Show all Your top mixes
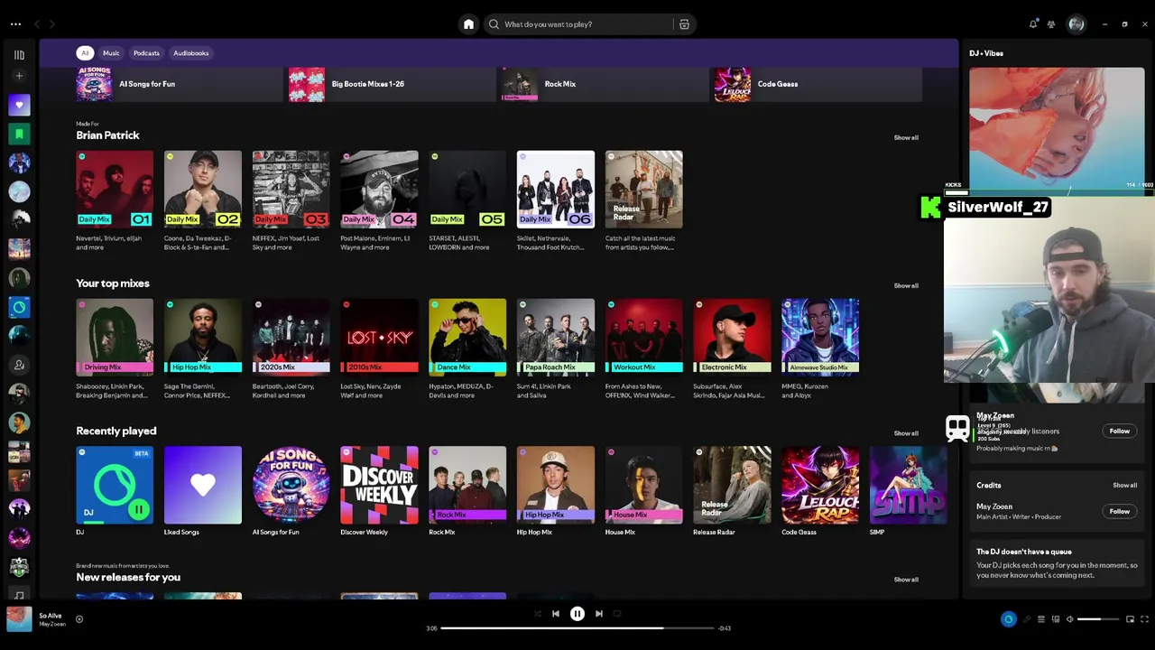Screen dimensions: 1155x650 pos(906,285)
